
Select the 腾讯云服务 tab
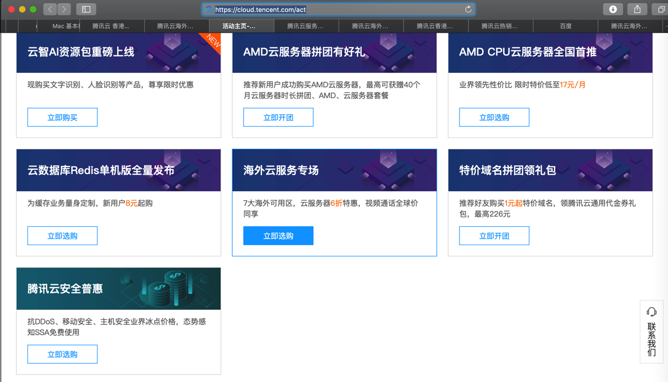point(305,26)
